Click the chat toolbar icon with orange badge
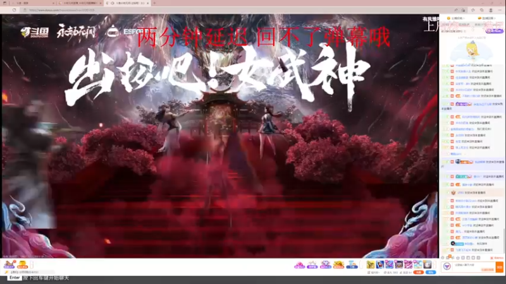 (448, 257)
